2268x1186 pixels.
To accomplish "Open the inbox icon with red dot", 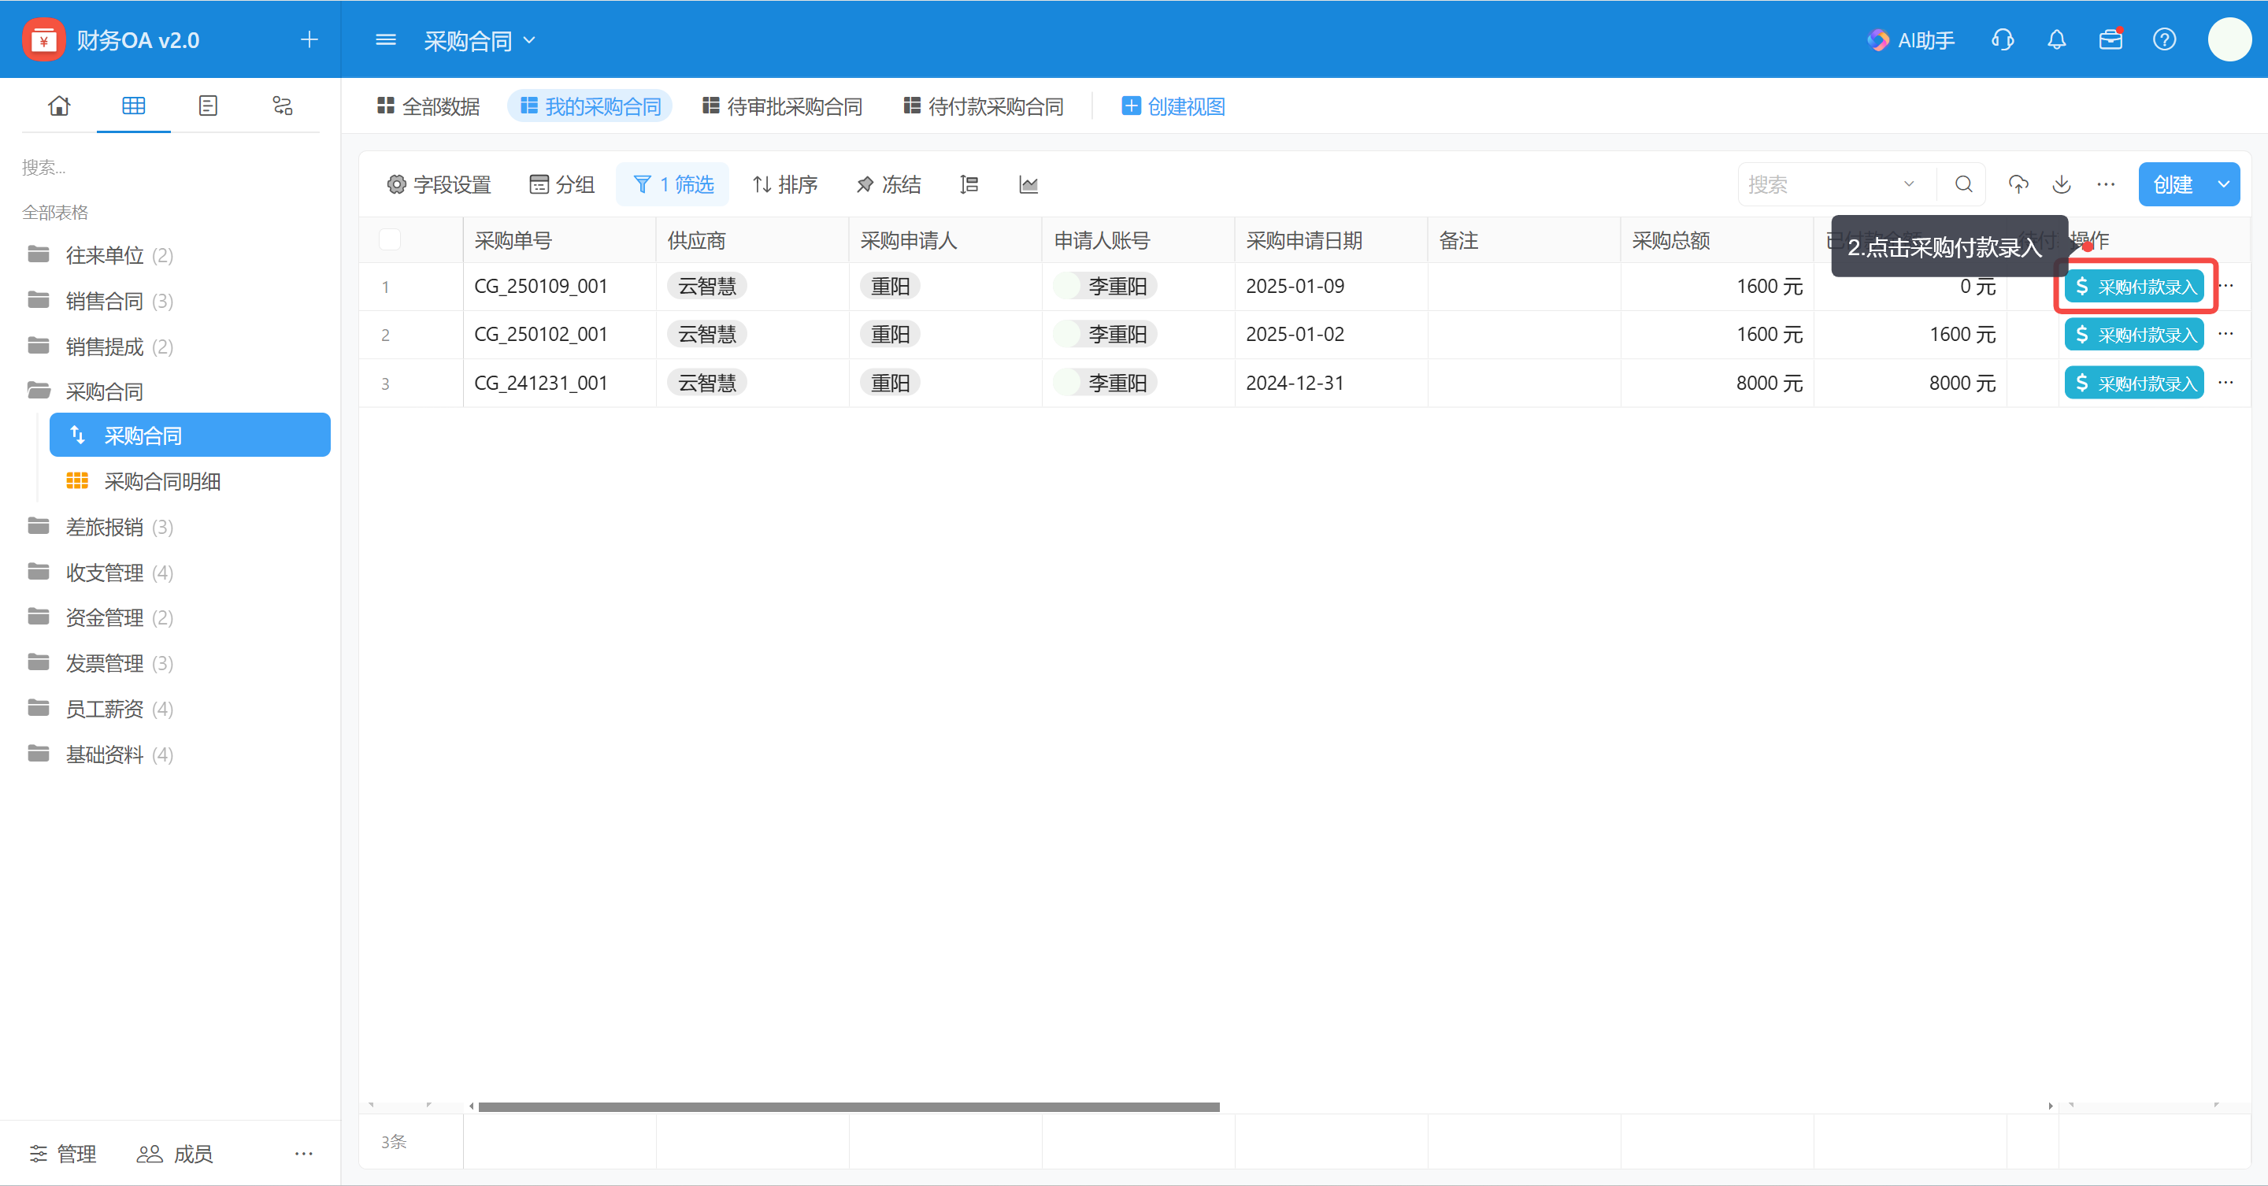I will pyautogui.click(x=2110, y=39).
